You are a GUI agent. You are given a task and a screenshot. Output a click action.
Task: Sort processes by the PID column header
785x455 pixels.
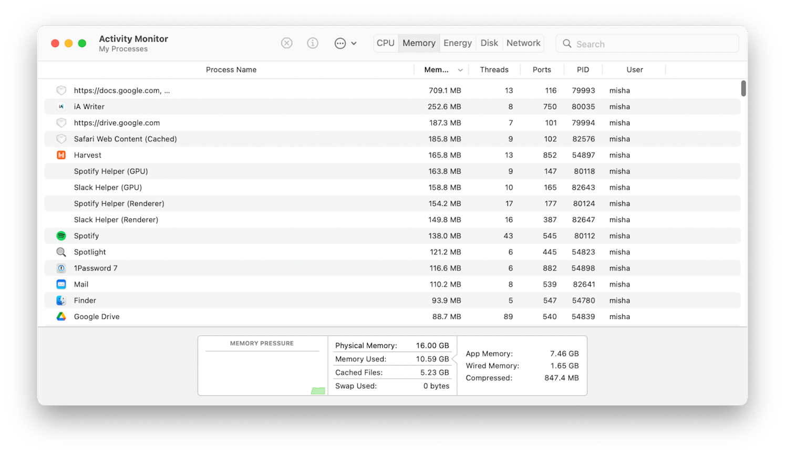click(583, 69)
